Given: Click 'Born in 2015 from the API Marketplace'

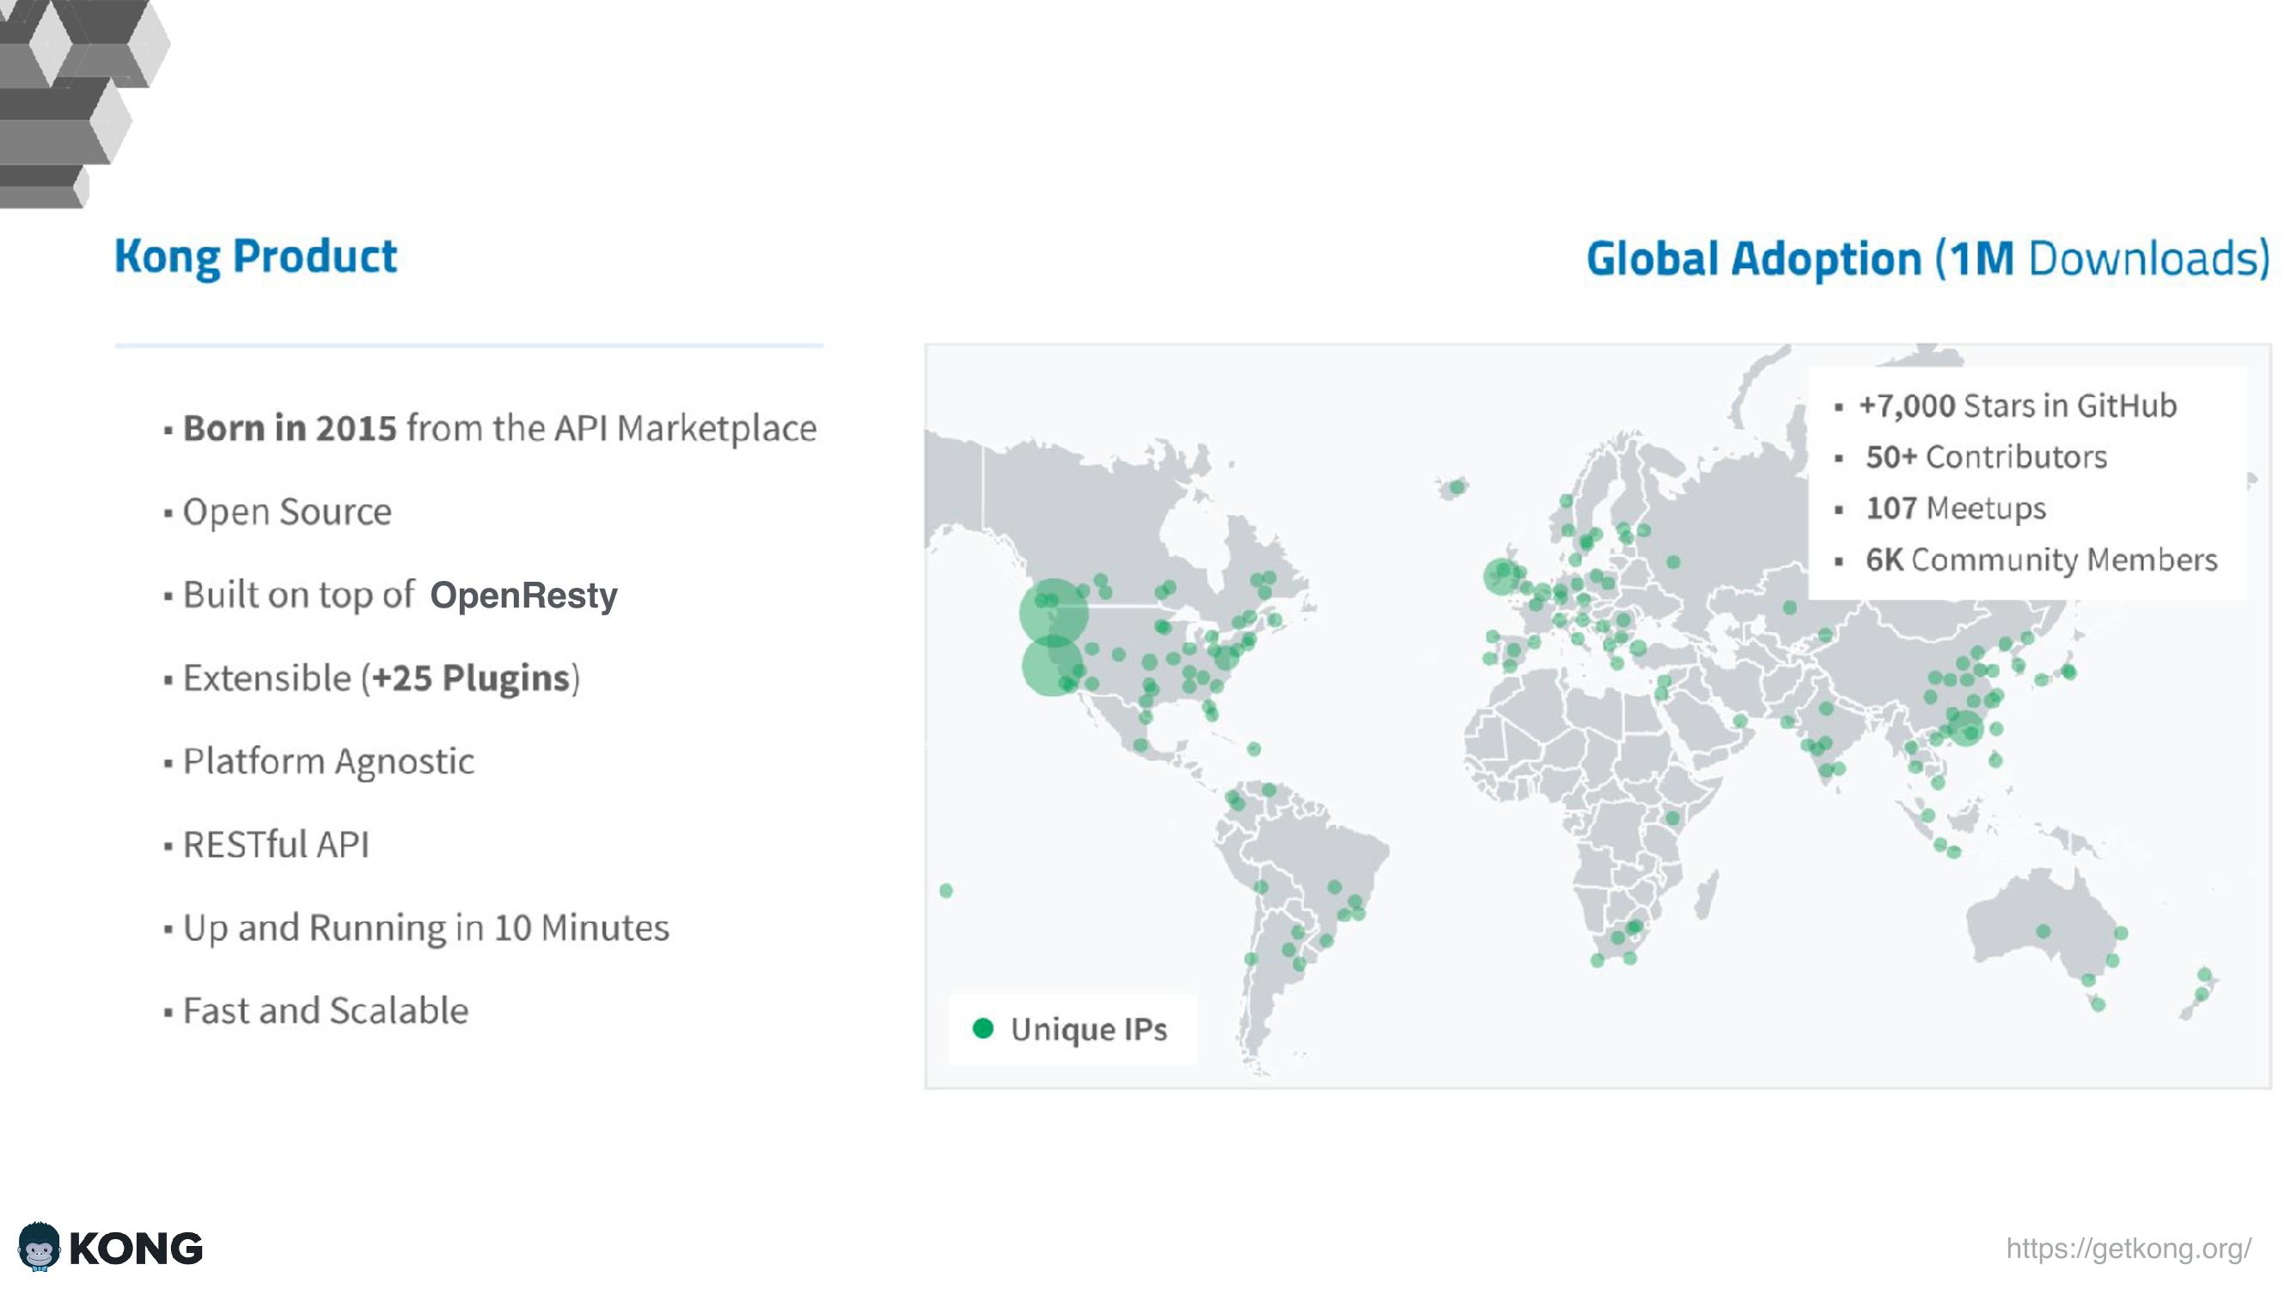Looking at the screenshot, I should pos(500,428).
